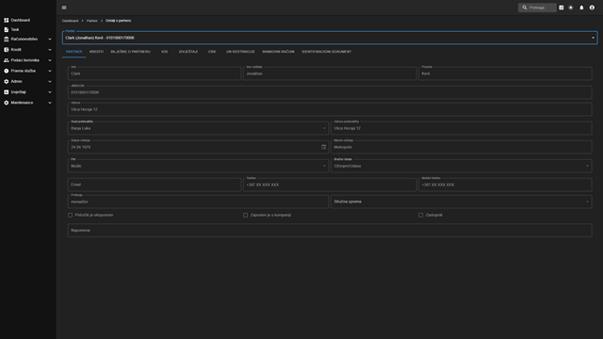
Task: Click the Kredit sidebar icon
Action: [7, 50]
